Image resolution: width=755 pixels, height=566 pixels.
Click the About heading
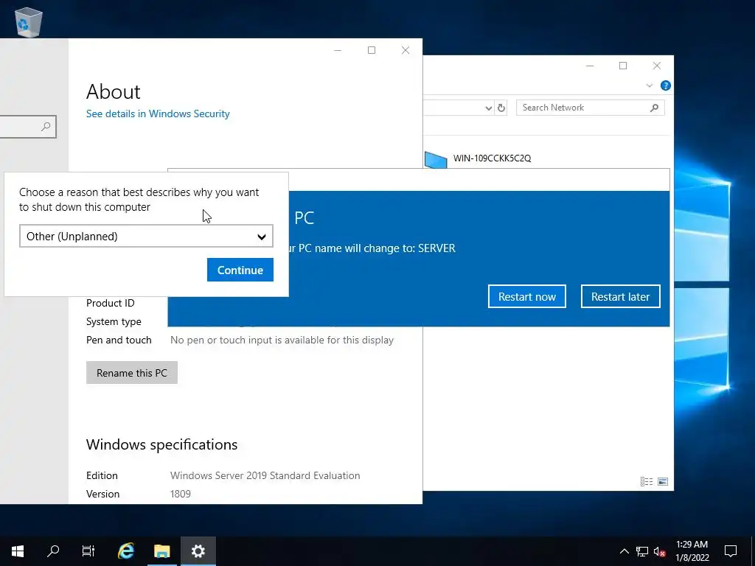point(113,91)
